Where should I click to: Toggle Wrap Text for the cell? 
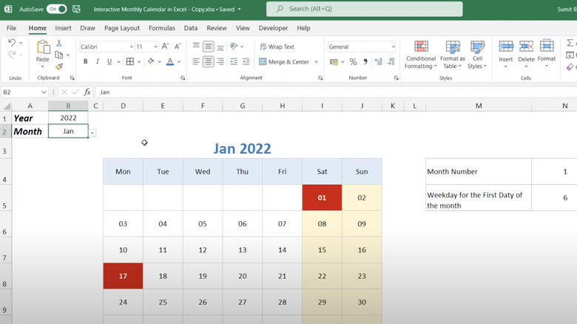pos(276,47)
